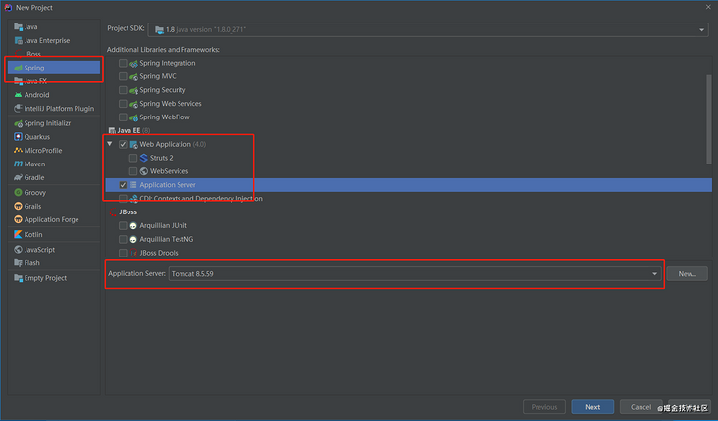Click the Spring leaf icon in sidebar

tap(18, 68)
